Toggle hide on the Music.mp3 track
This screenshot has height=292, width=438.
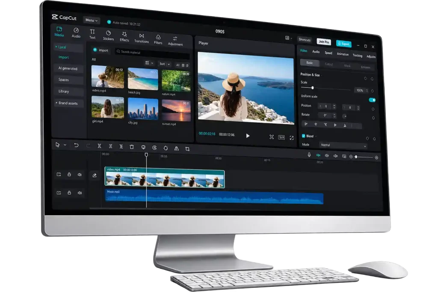click(59, 193)
